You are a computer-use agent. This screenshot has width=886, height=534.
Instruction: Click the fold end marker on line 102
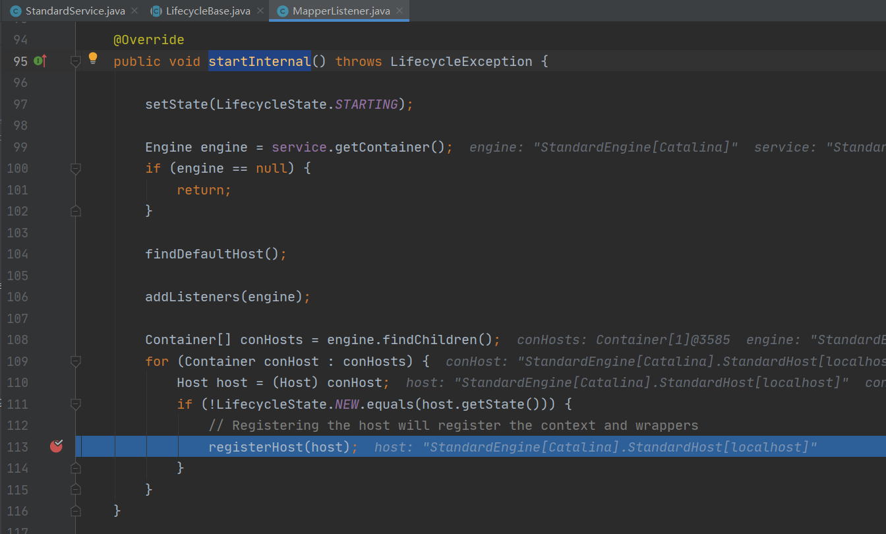point(75,211)
